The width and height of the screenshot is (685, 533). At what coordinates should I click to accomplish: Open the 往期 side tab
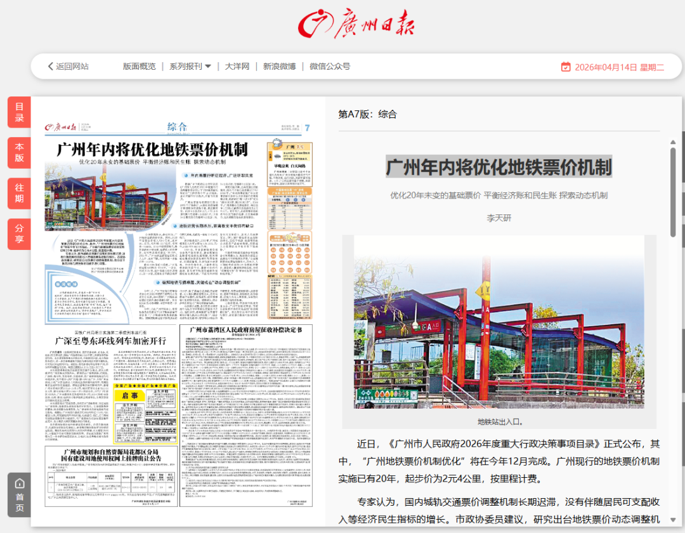tap(19, 193)
